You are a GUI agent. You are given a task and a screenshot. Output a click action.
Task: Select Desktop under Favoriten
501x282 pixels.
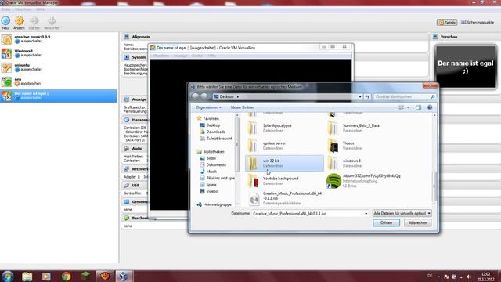point(210,125)
